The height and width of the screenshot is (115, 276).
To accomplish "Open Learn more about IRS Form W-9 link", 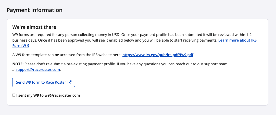I will 237,40.
